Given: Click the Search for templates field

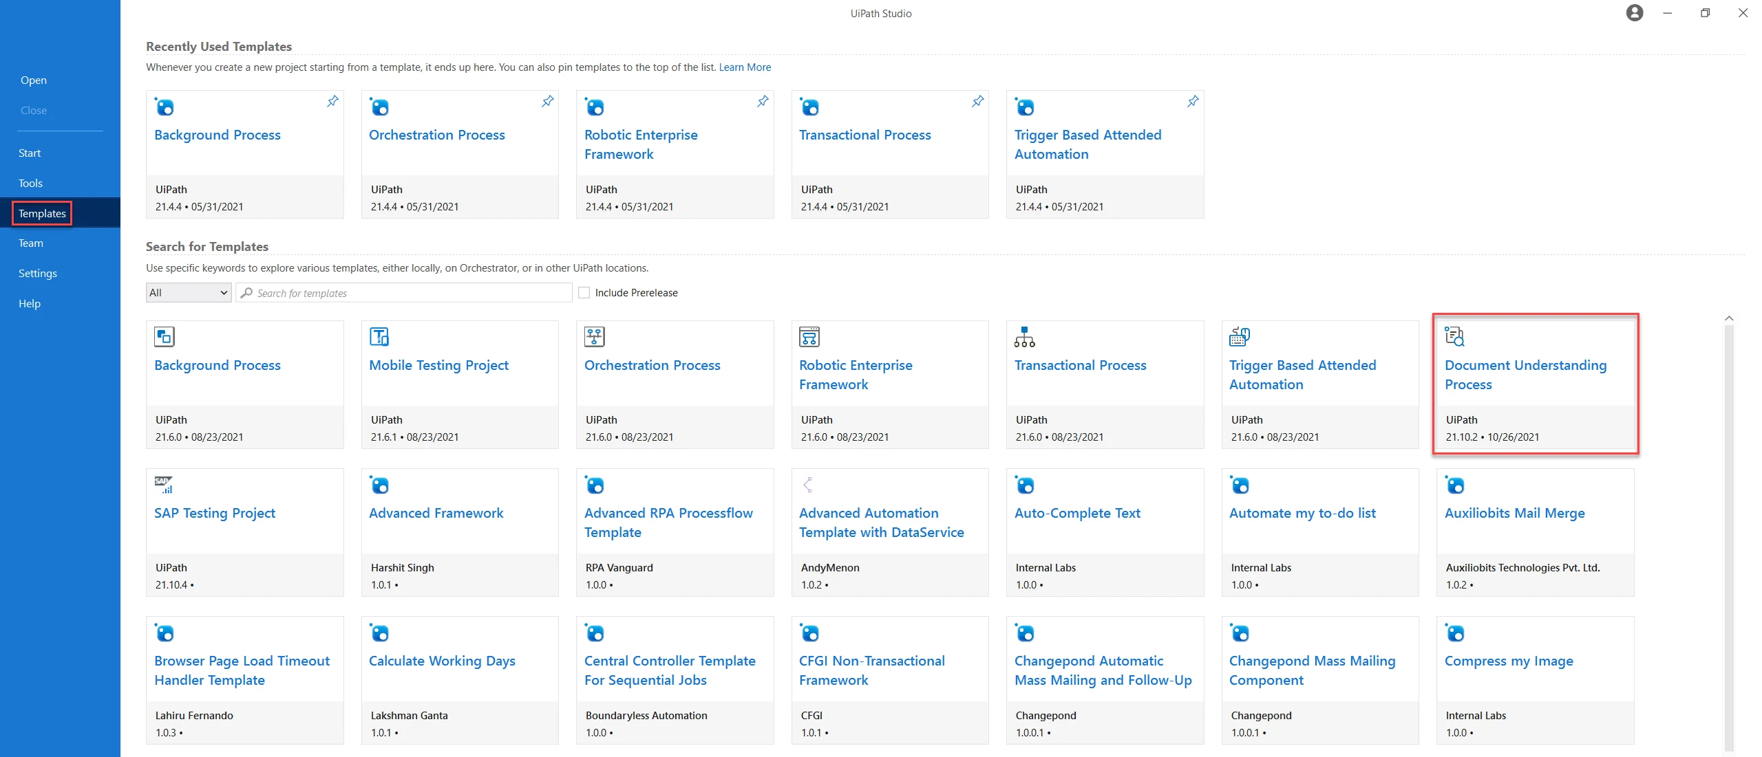Looking at the screenshot, I should tap(404, 293).
